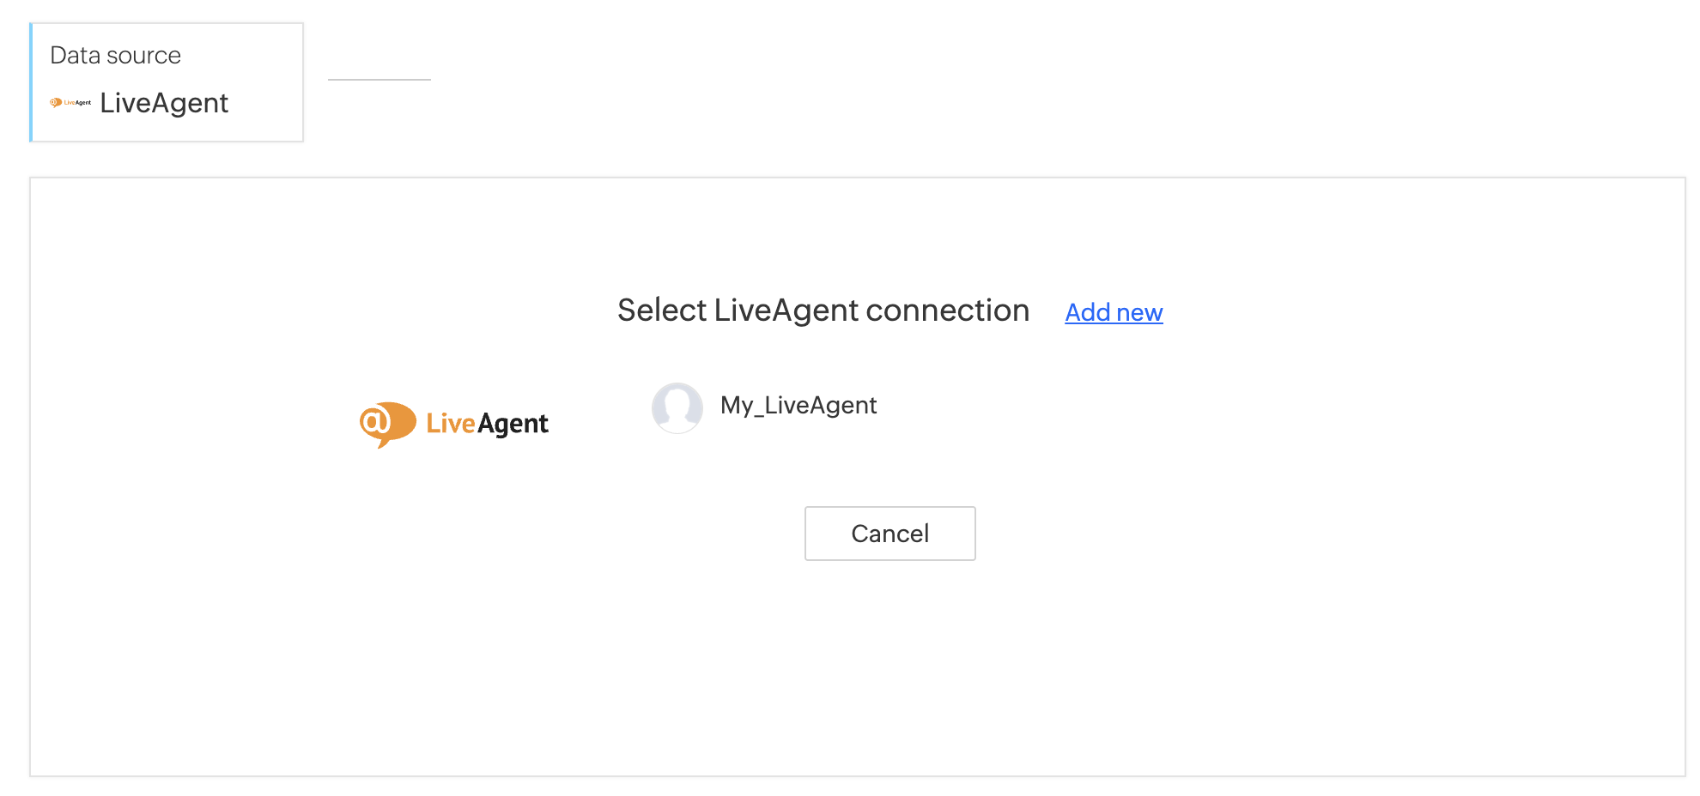The height and width of the screenshot is (796, 1700).
Task: Click the word Select in the heading
Action: (x=662, y=311)
